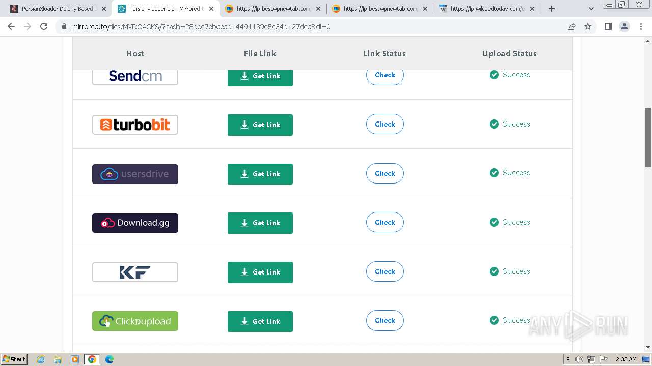This screenshot has width=652, height=366.
Task: Click Success checkmark icon in Download.gg row
Action: point(494,222)
